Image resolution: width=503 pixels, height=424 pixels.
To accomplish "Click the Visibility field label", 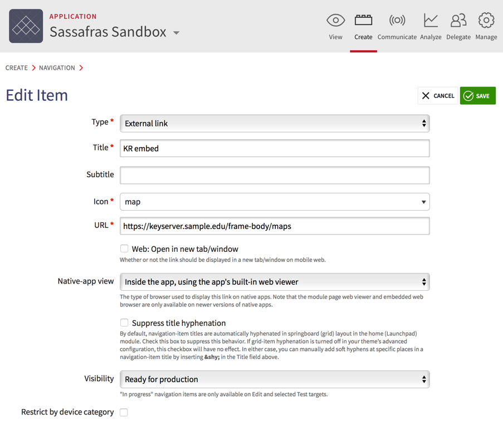I will click(99, 378).
